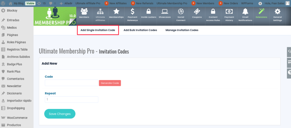
Task: Click the Membership Pro logo
Action: click(55, 16)
